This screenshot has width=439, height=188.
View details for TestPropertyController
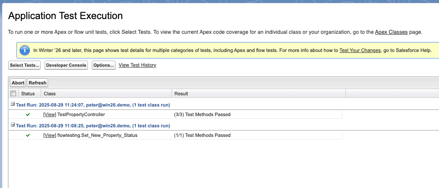[50, 114]
